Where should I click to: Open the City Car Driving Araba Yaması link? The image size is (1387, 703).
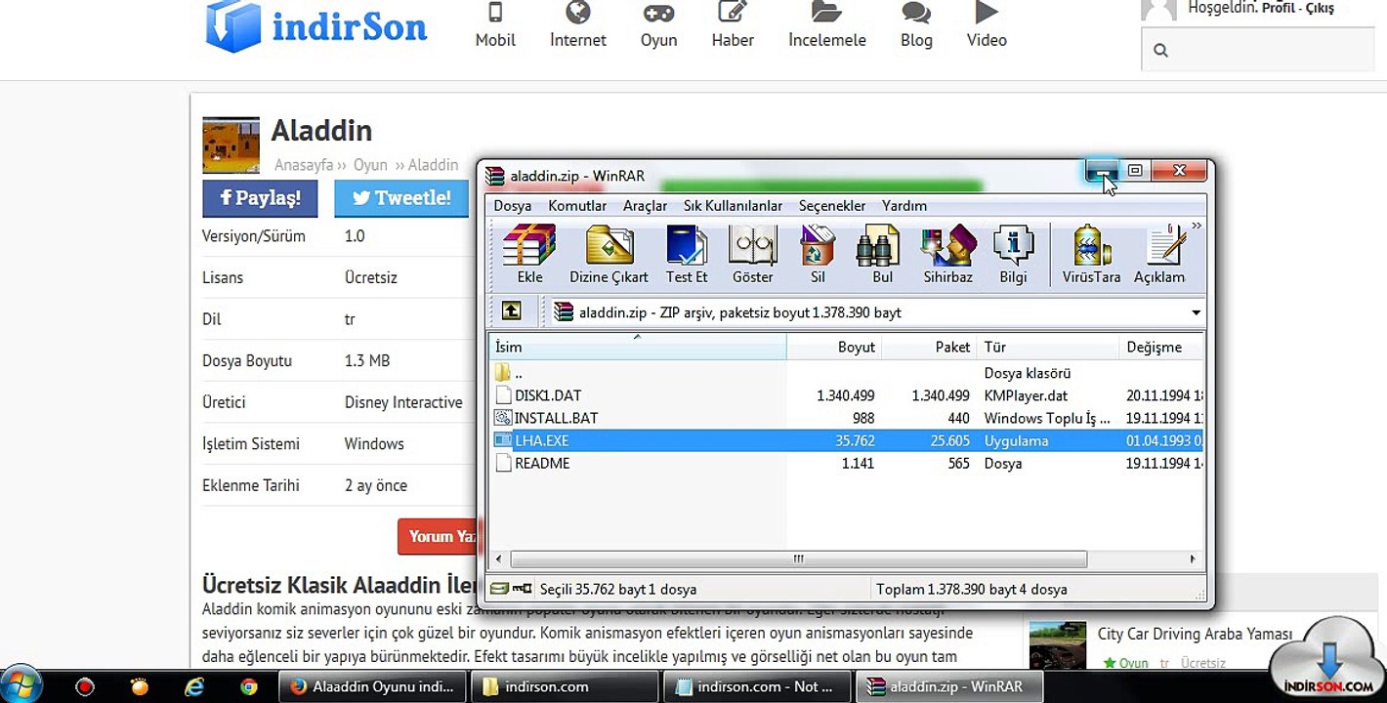click(x=1195, y=634)
